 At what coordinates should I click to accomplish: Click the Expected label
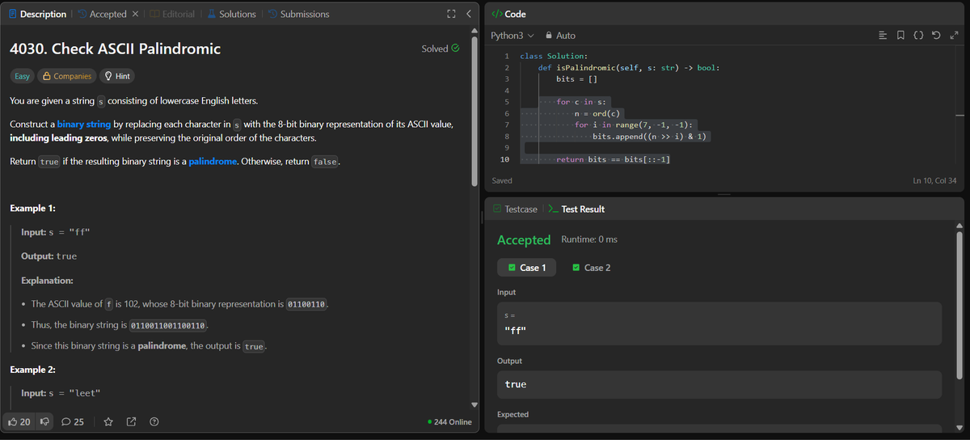(x=513, y=414)
